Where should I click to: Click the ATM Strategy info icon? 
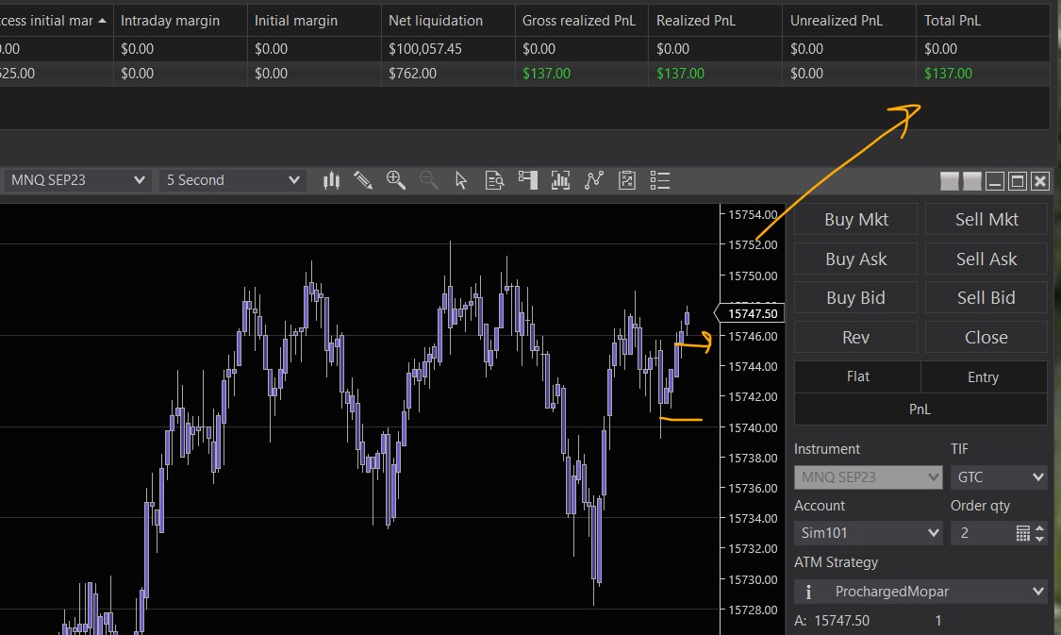point(808,592)
